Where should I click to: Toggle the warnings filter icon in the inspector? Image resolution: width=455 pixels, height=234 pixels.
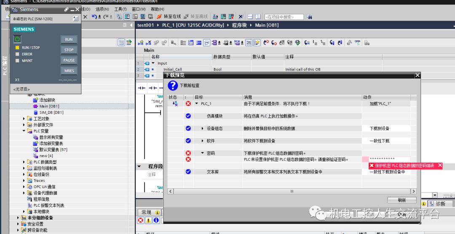[x=148, y=221]
